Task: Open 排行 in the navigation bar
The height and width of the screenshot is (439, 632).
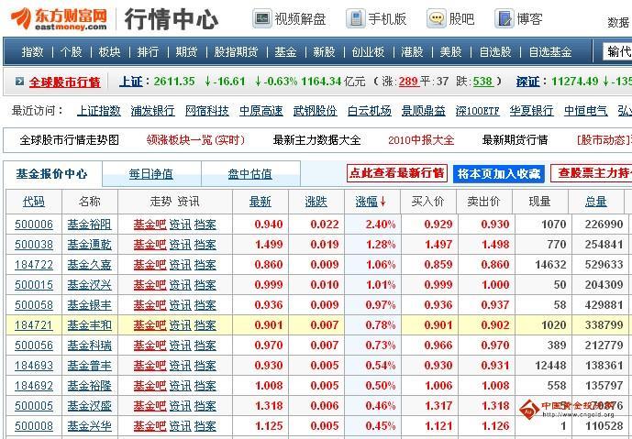Action: coord(148,52)
